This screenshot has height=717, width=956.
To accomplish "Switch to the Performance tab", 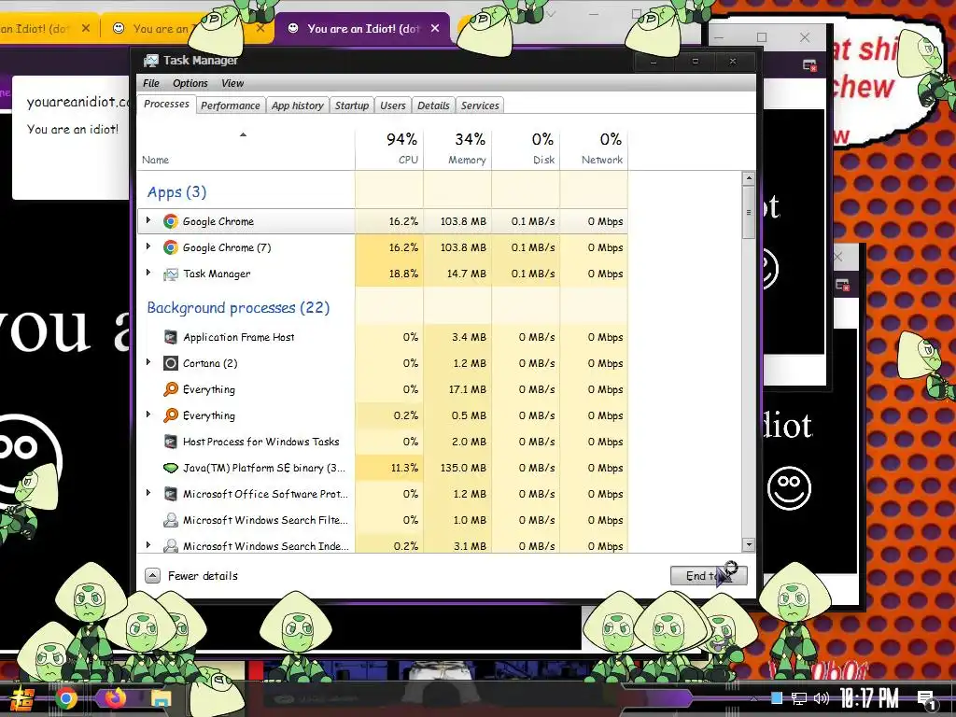I will point(231,105).
